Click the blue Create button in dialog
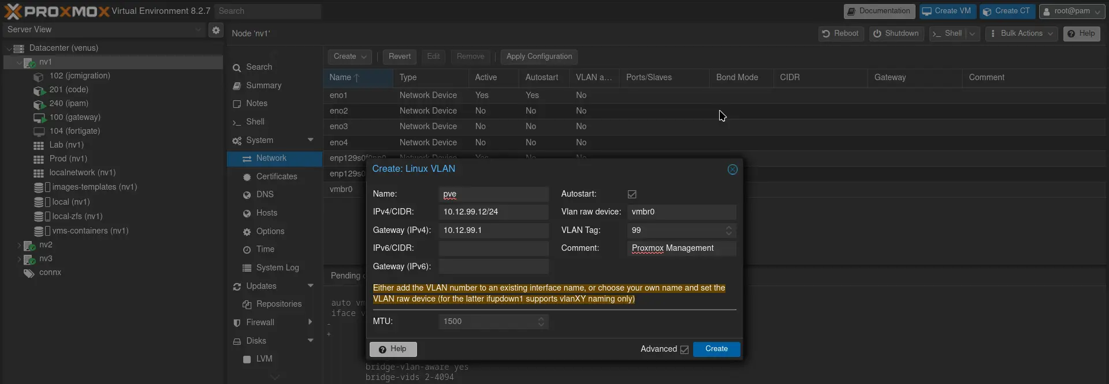This screenshot has width=1109, height=384. click(716, 349)
